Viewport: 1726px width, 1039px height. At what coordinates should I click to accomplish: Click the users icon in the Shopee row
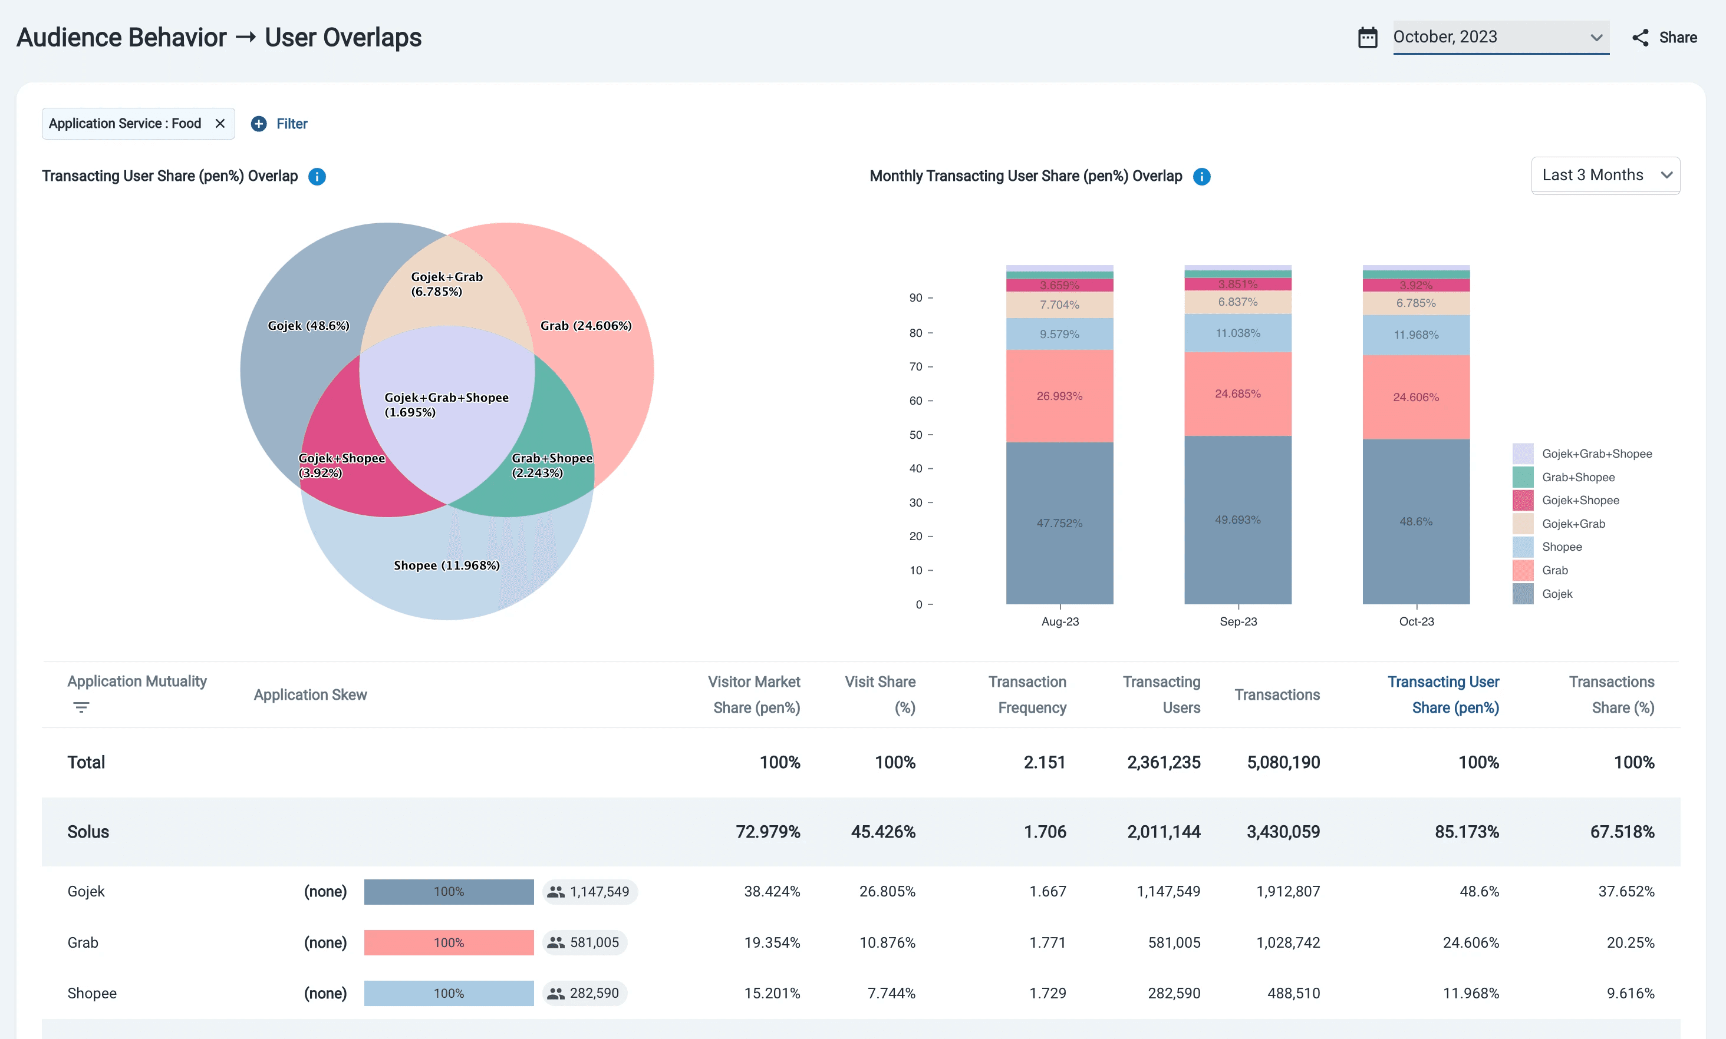555,994
